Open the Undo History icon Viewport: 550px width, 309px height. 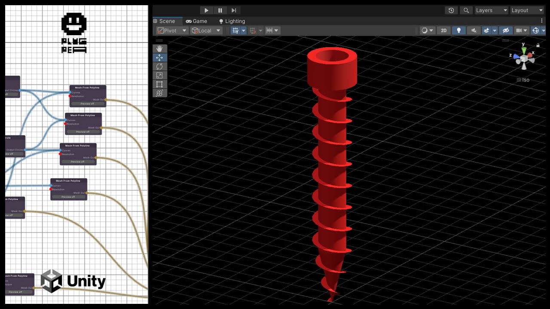click(451, 10)
